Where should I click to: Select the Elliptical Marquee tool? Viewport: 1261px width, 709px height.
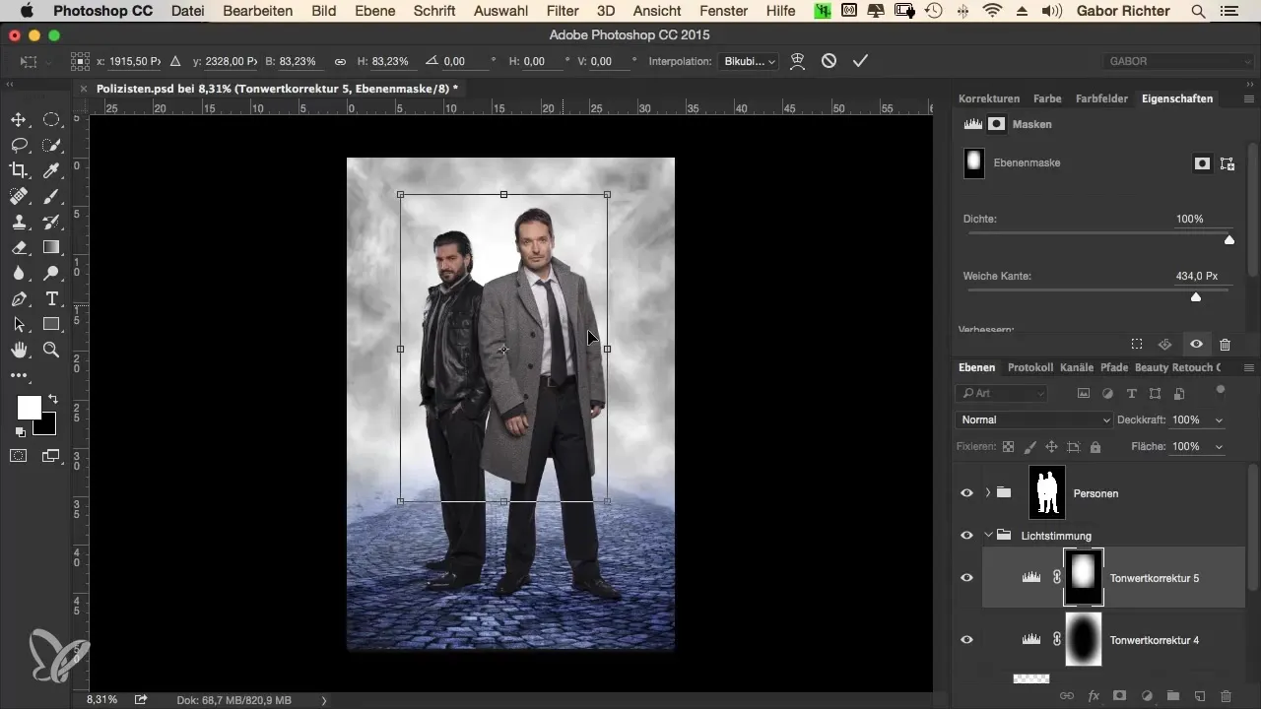(51, 120)
